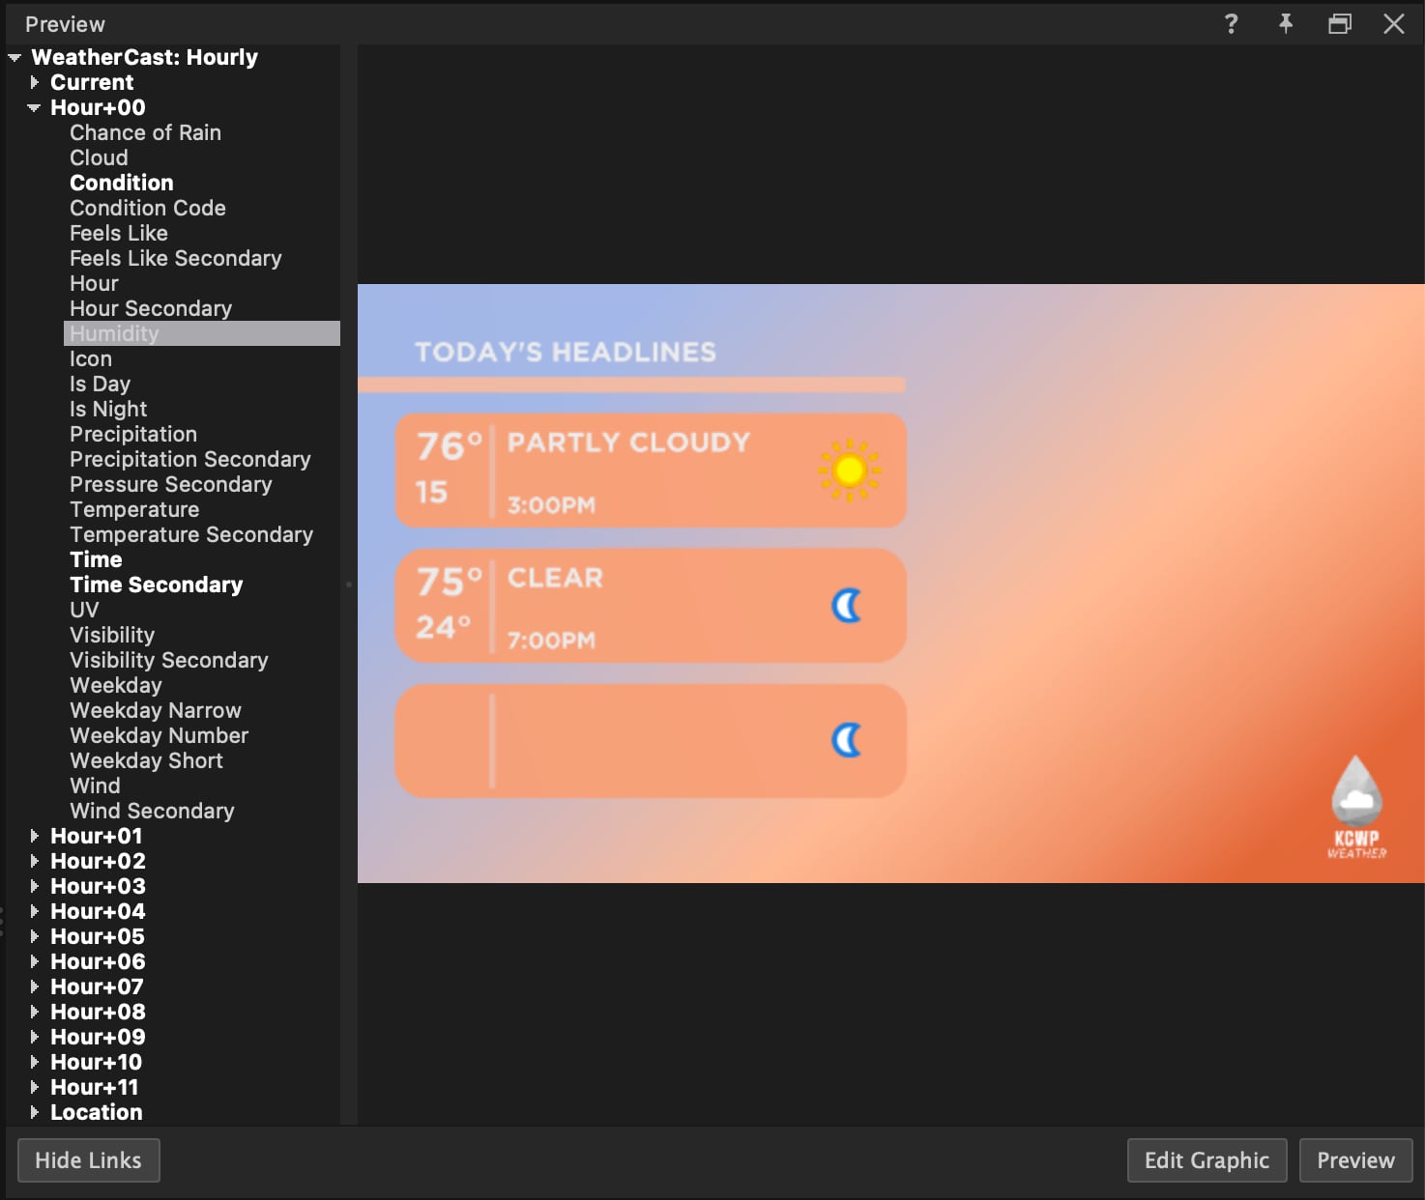Expand the Hour+06 node
This screenshot has height=1200, width=1425.
pos(35,962)
